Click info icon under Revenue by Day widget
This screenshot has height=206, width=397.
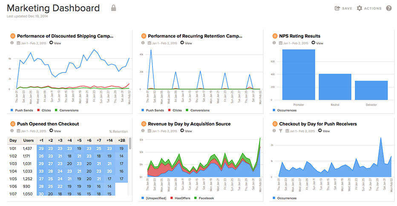[143, 131]
